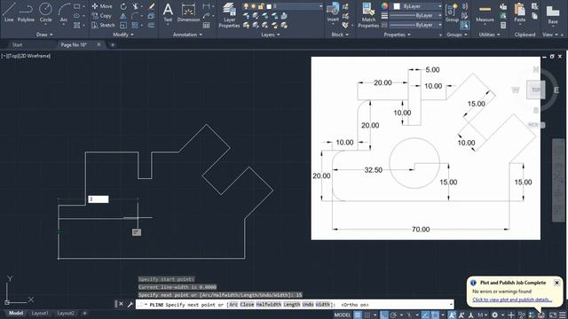Choose the Arc option in command line
The image size is (568, 319).
pyautogui.click(x=233, y=305)
